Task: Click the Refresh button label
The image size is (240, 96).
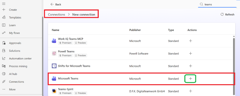Action: (230, 15)
